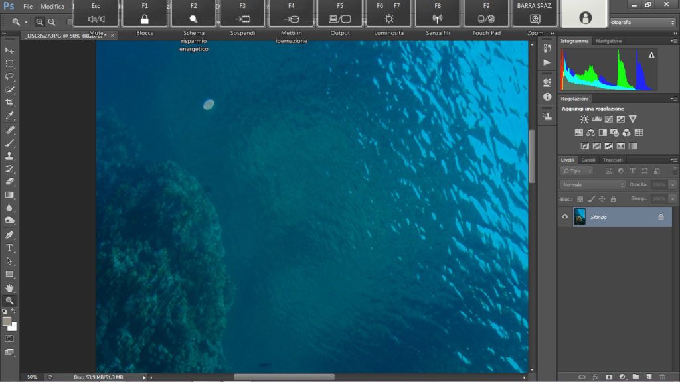The height and width of the screenshot is (382, 680).
Task: Toggle lock transparent pixels option
Action: (x=580, y=199)
